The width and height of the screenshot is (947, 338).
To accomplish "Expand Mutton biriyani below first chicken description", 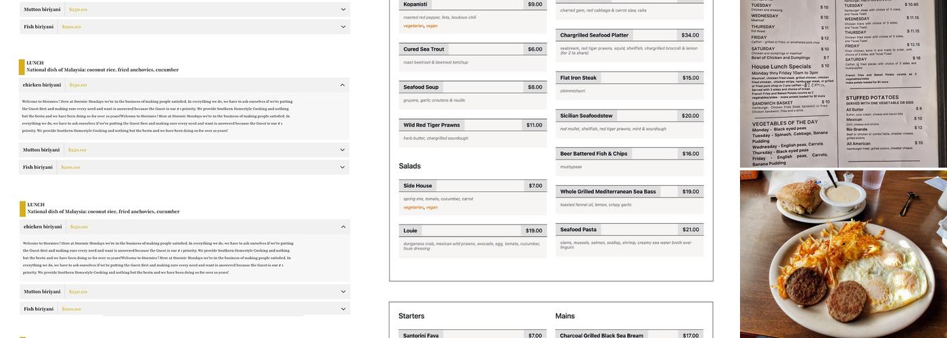I will click(343, 150).
